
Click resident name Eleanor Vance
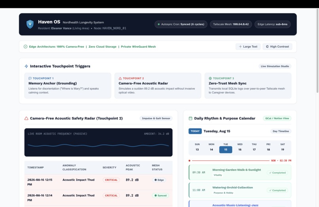[61, 28]
